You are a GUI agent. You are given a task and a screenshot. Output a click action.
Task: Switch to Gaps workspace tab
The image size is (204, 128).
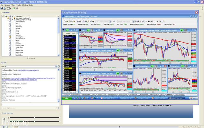point(93,95)
